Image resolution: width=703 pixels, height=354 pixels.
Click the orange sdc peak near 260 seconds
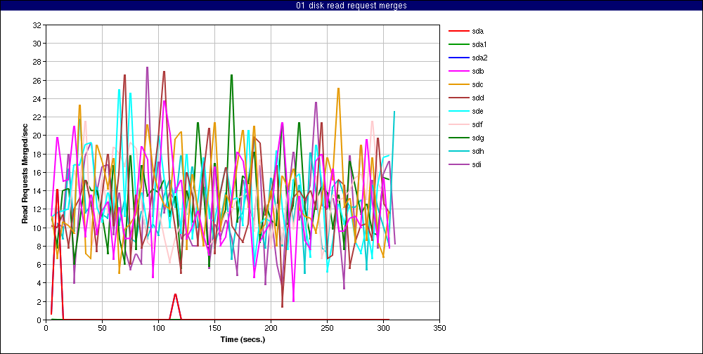point(339,88)
